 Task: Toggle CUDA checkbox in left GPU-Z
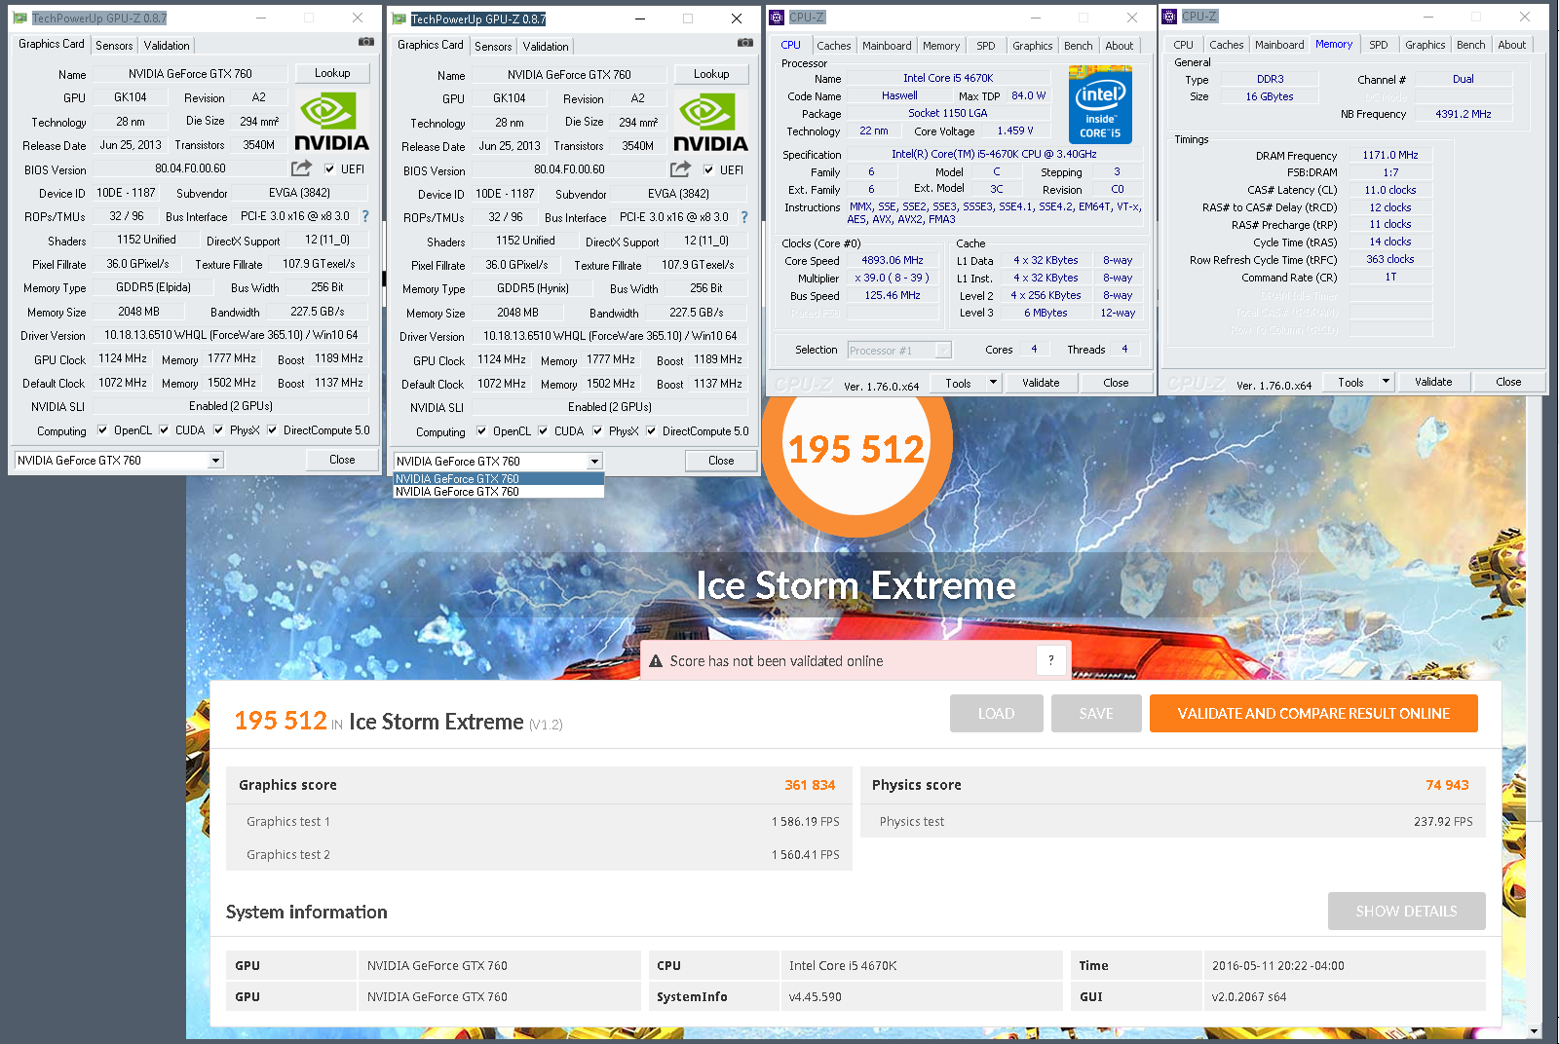(164, 430)
